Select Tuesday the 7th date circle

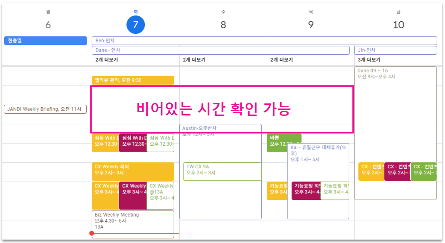135,25
